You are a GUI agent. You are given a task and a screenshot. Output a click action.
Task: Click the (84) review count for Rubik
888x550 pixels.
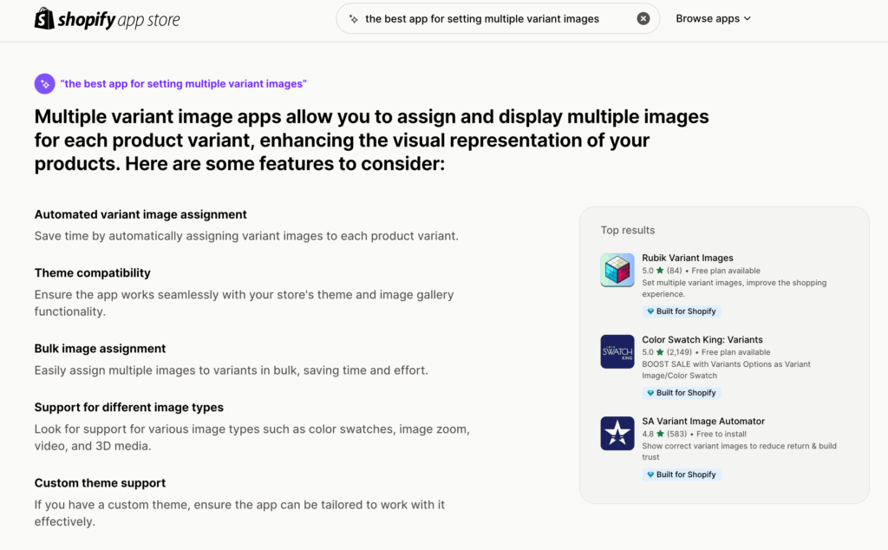674,270
